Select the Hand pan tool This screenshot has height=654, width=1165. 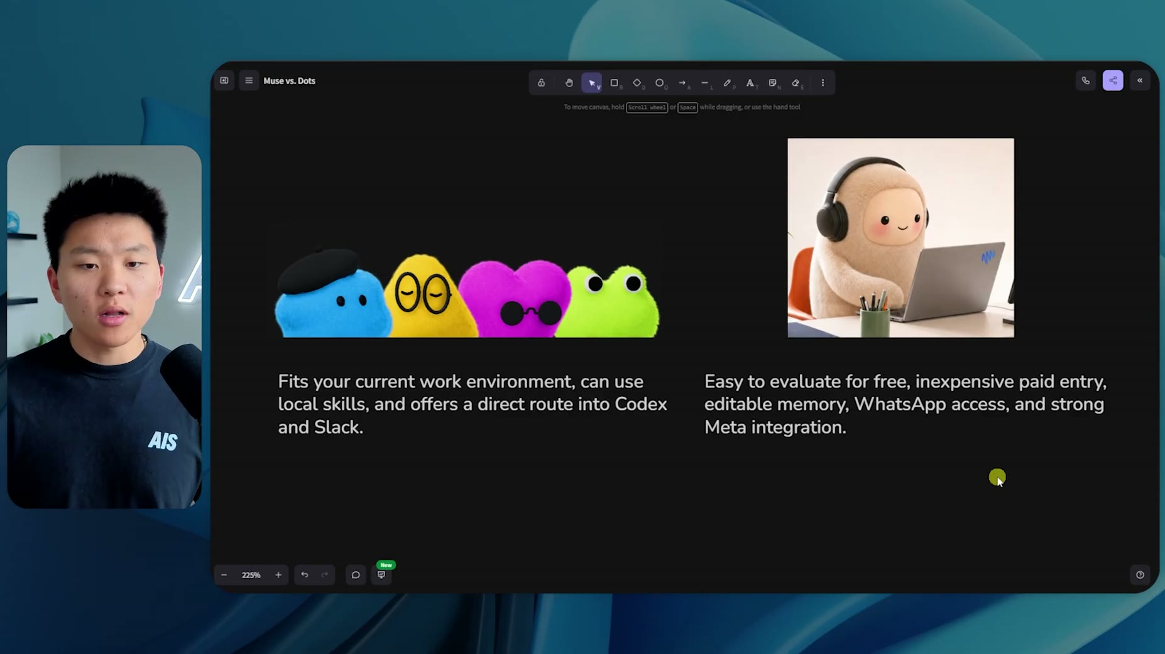tap(569, 83)
